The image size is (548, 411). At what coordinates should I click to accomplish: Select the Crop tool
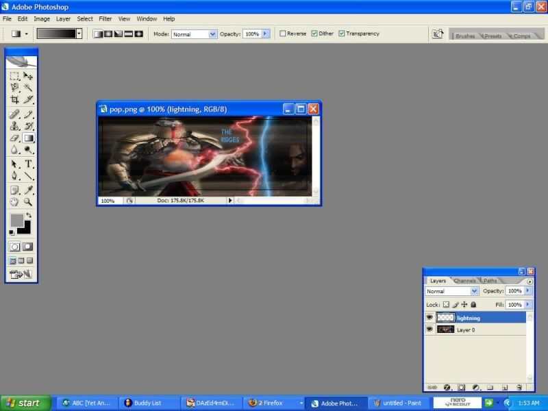14,99
